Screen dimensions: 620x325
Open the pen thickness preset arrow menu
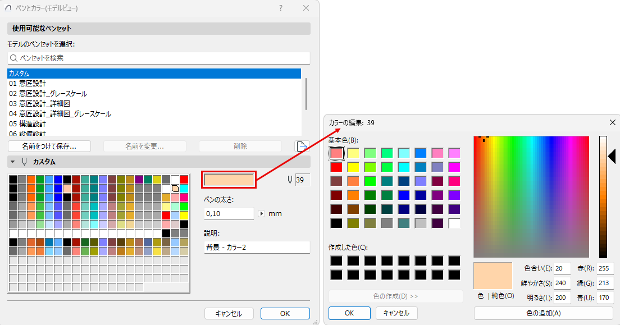click(x=261, y=213)
